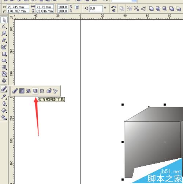
Task: Click the Weld shaping icon
Action: pyautogui.click(x=151, y=9)
